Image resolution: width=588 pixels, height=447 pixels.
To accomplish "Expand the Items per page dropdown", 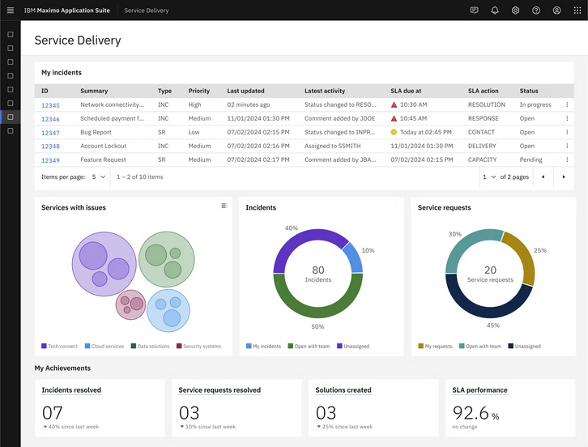I will click(99, 177).
